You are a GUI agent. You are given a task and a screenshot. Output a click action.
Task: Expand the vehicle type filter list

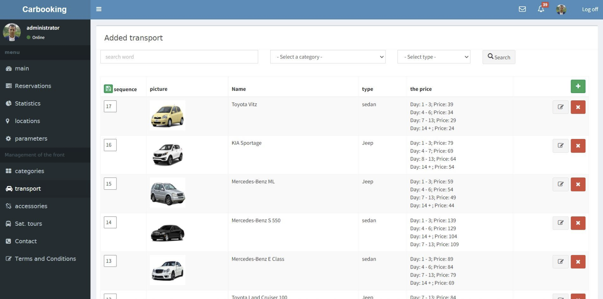pyautogui.click(x=433, y=57)
